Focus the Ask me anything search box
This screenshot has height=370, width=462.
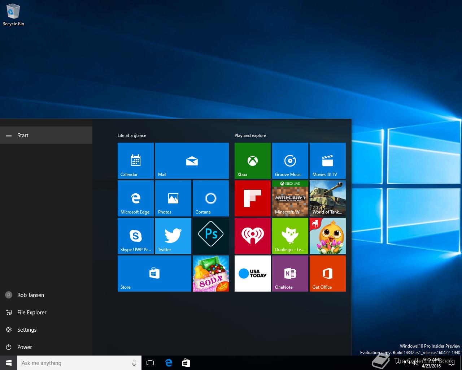tap(79, 363)
